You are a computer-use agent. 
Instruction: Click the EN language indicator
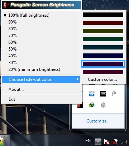click(88, 141)
